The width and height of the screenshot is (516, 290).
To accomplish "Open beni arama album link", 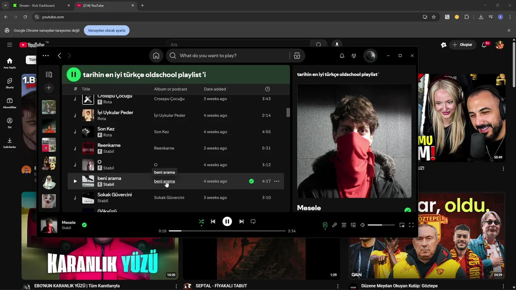I will click(x=164, y=181).
